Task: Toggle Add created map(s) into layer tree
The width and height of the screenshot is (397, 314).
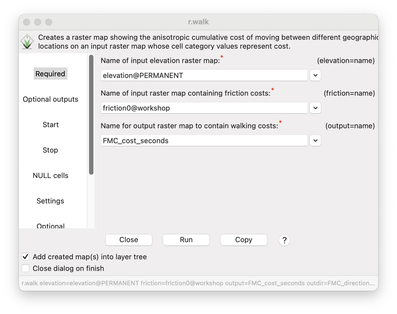Action: click(25, 257)
